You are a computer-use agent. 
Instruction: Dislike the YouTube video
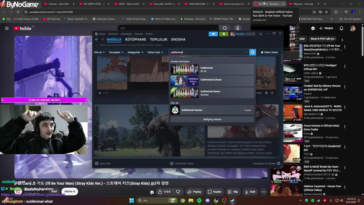(178, 192)
